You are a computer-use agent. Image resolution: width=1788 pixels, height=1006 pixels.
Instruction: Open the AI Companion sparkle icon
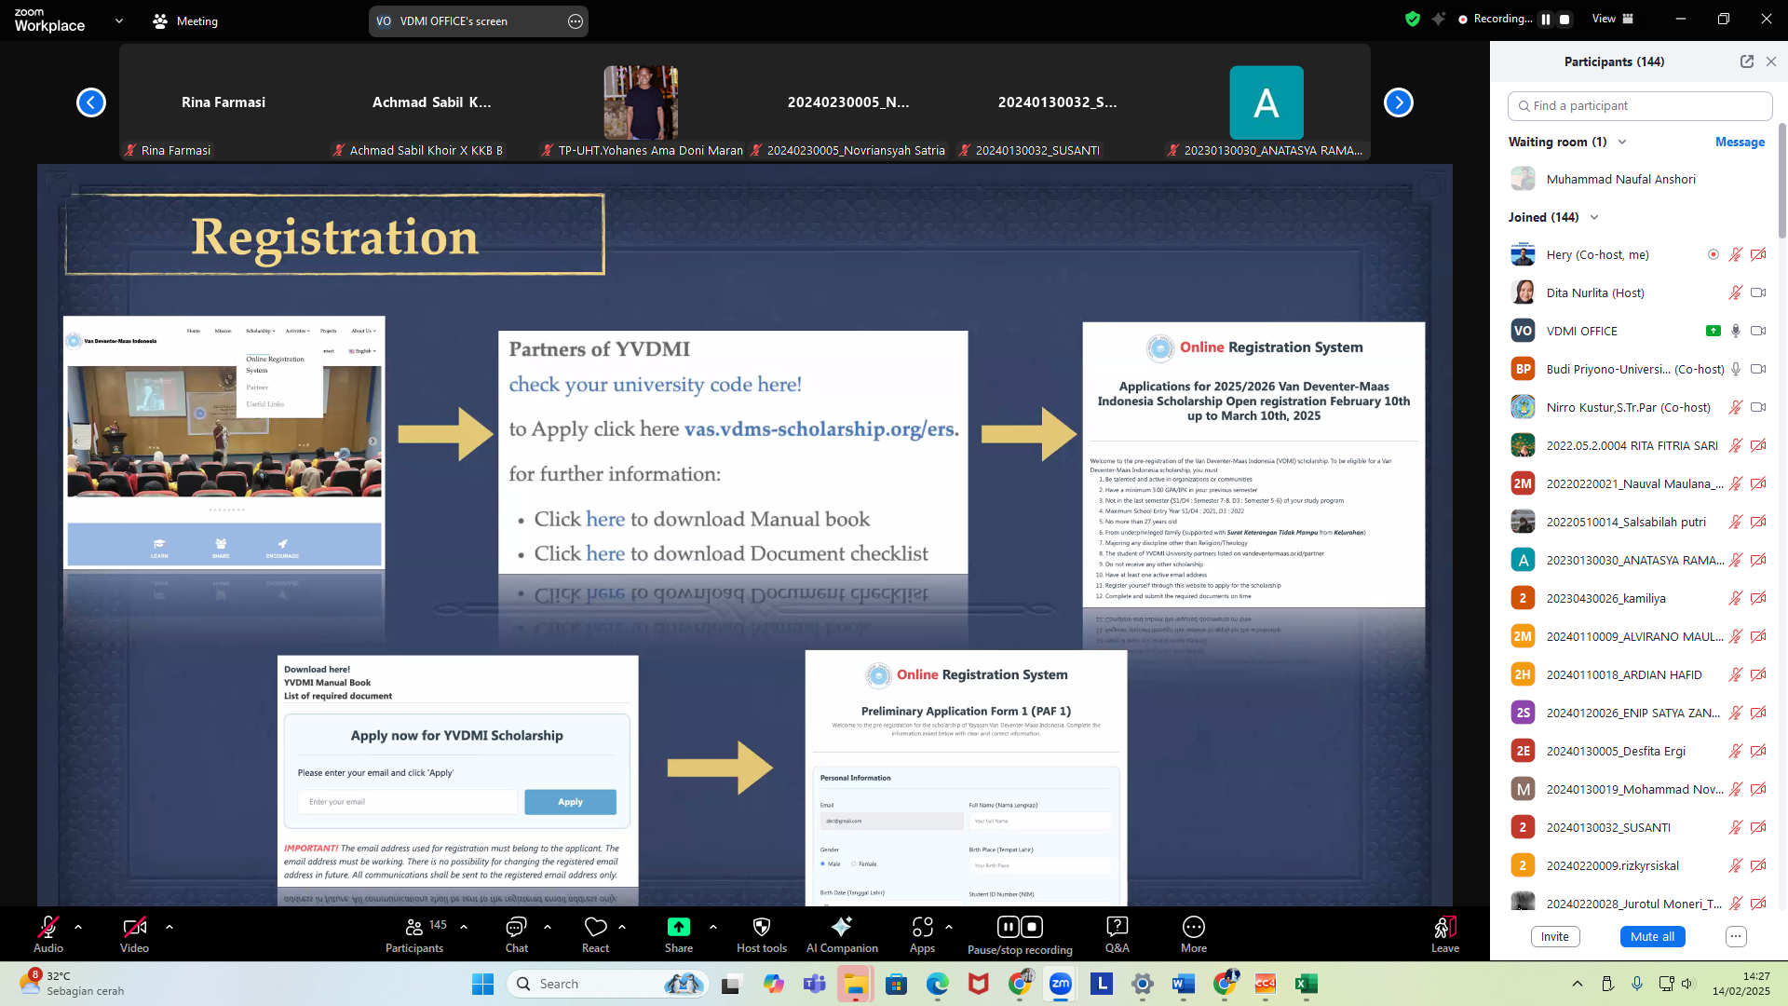[841, 927]
